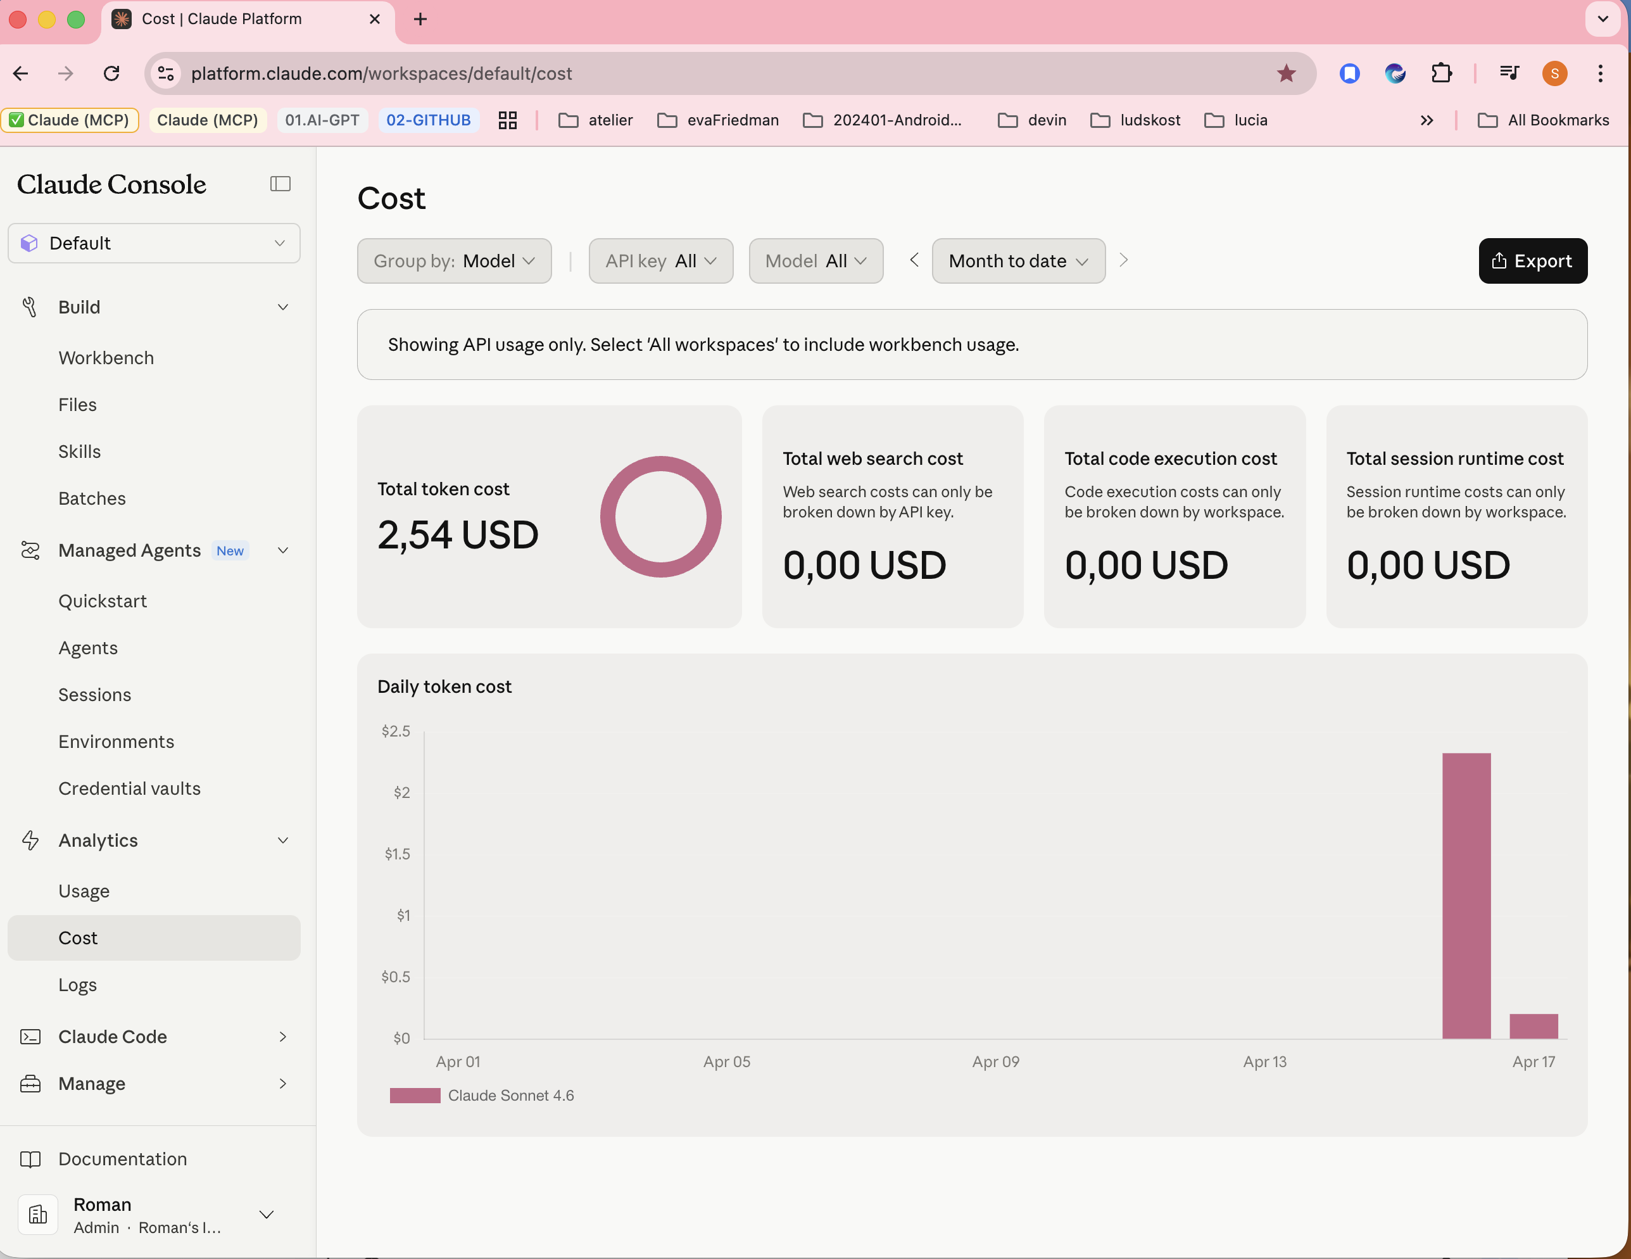Collapse the Managed Agents section

pyautogui.click(x=283, y=551)
